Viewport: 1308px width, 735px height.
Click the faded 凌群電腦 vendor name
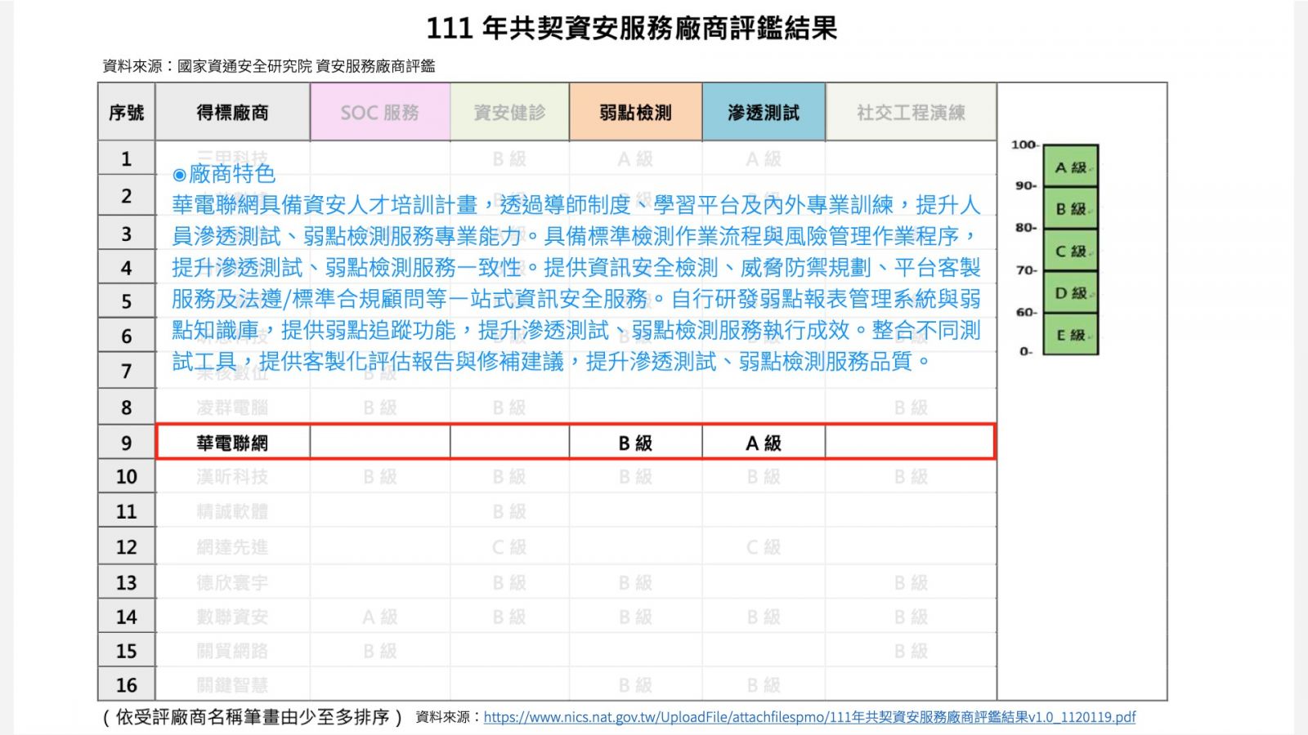pos(233,408)
